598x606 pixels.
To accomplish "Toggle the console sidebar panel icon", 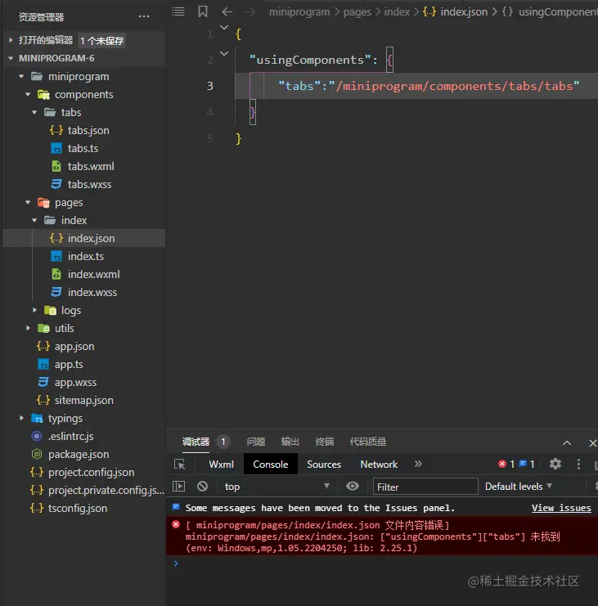I will pos(178,487).
